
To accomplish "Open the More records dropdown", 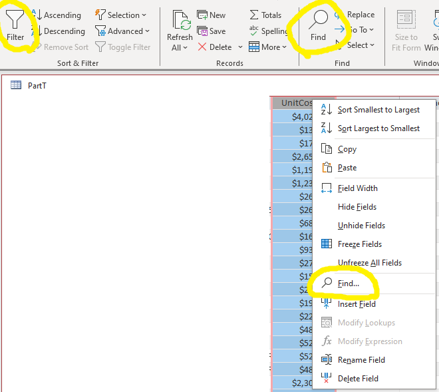I will 268,47.
